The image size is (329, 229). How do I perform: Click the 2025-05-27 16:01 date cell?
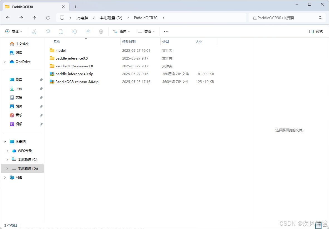[136, 51]
